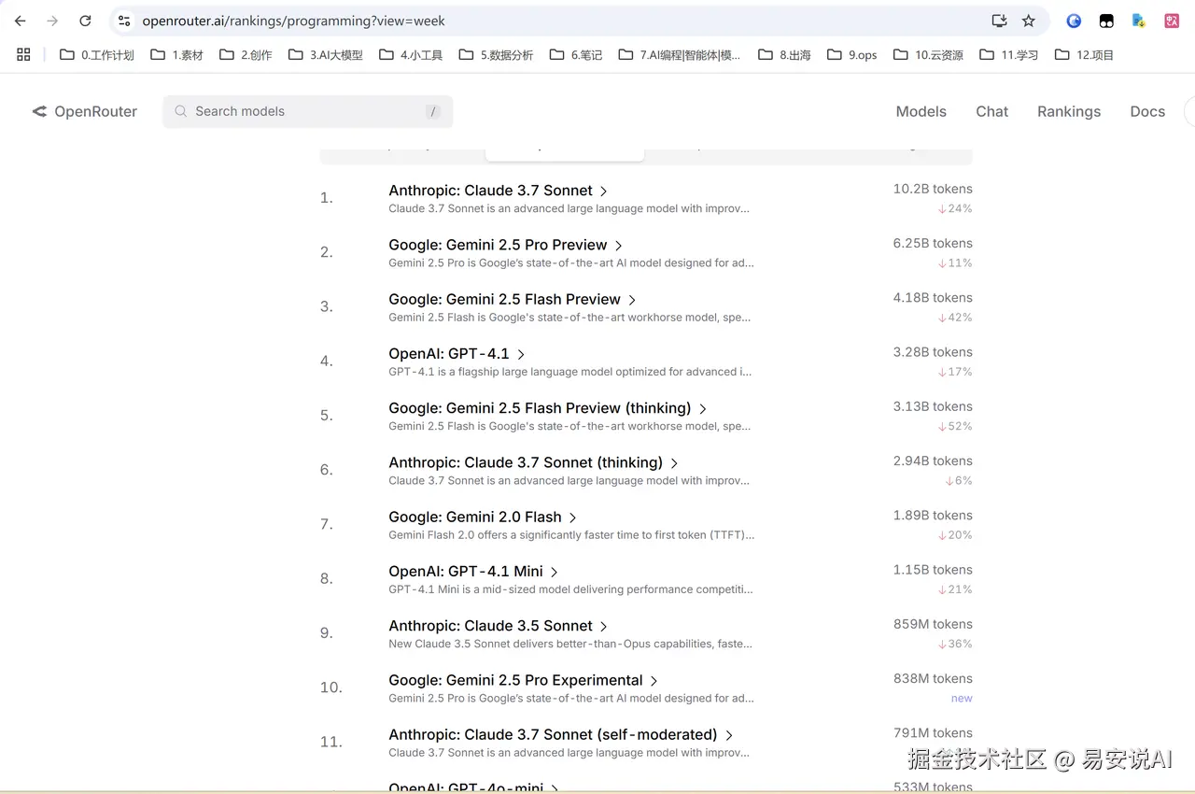Viewport: 1195px width, 794px height.
Task: Open the Docs nav item
Action: (x=1147, y=111)
